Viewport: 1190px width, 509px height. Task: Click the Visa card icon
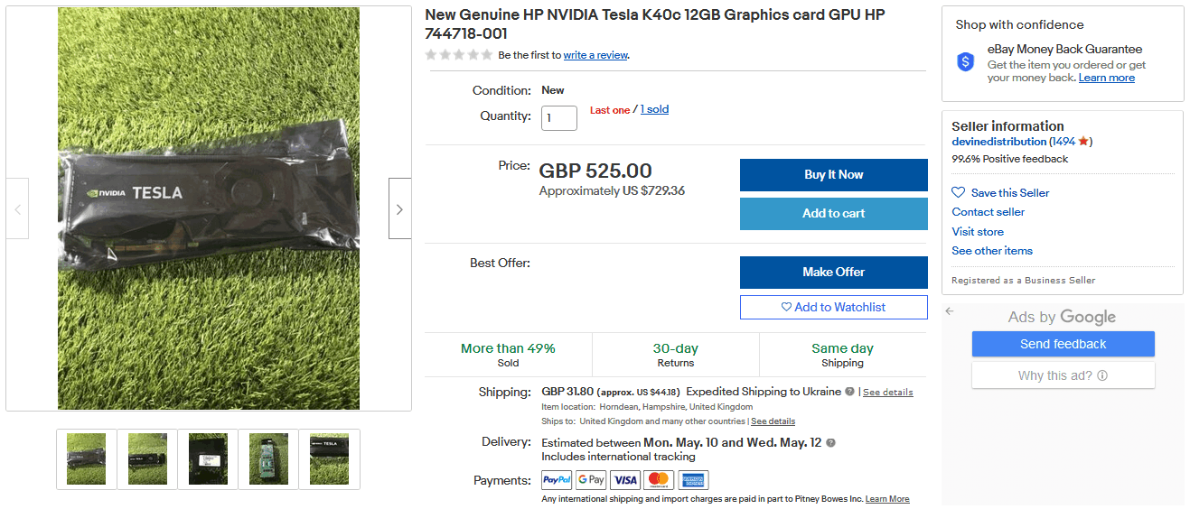[625, 480]
